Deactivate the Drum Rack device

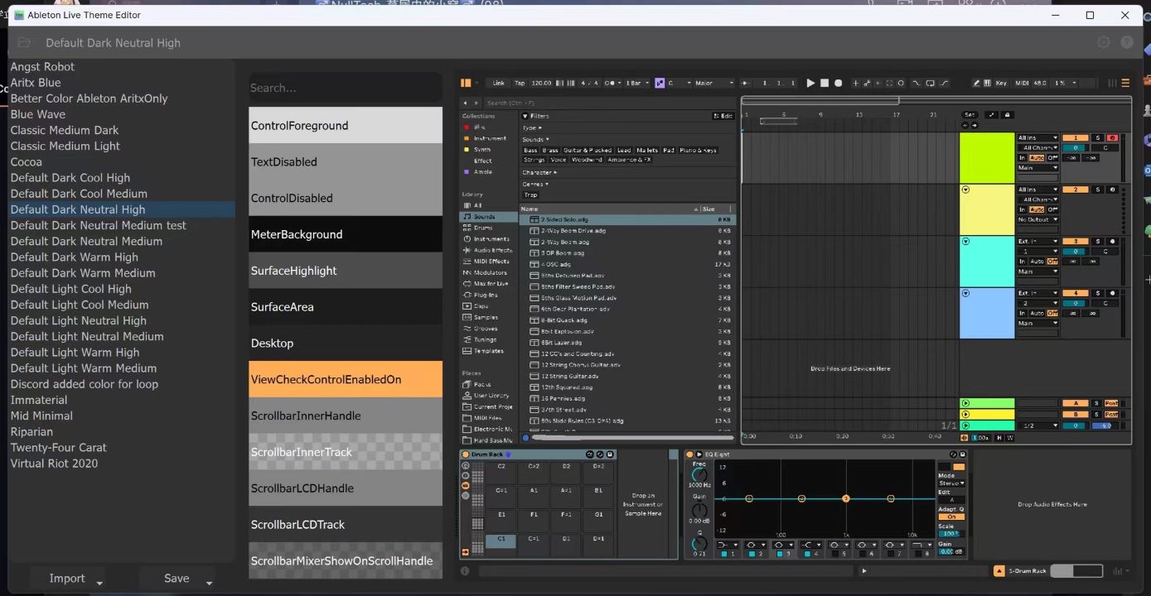(465, 454)
